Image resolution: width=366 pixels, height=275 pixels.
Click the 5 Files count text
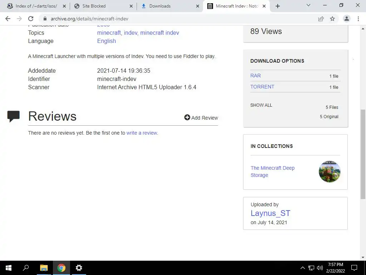pos(332,107)
